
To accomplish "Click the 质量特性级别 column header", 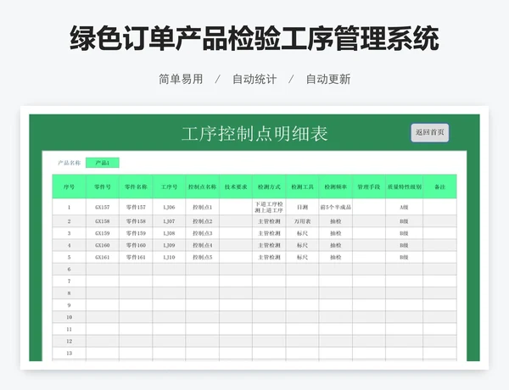I will 405,187.
